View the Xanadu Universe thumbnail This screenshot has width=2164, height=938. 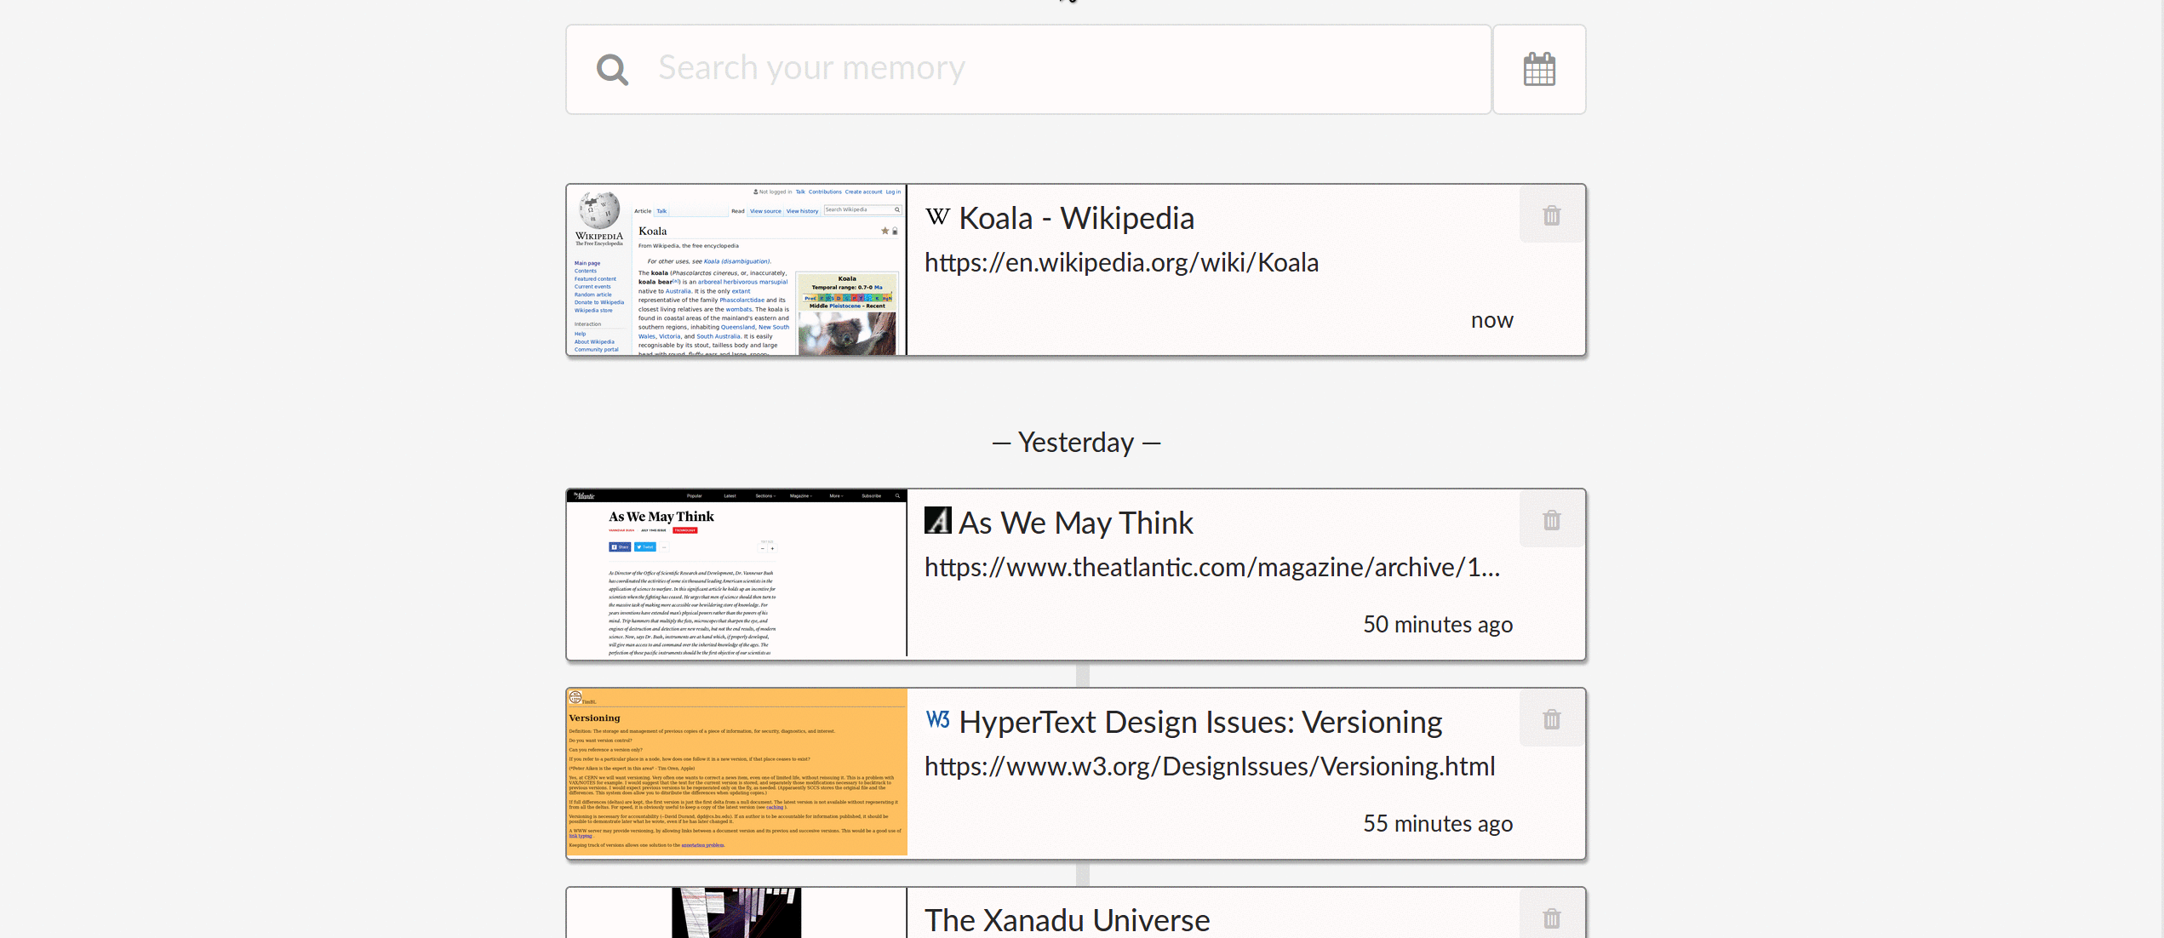tap(736, 912)
